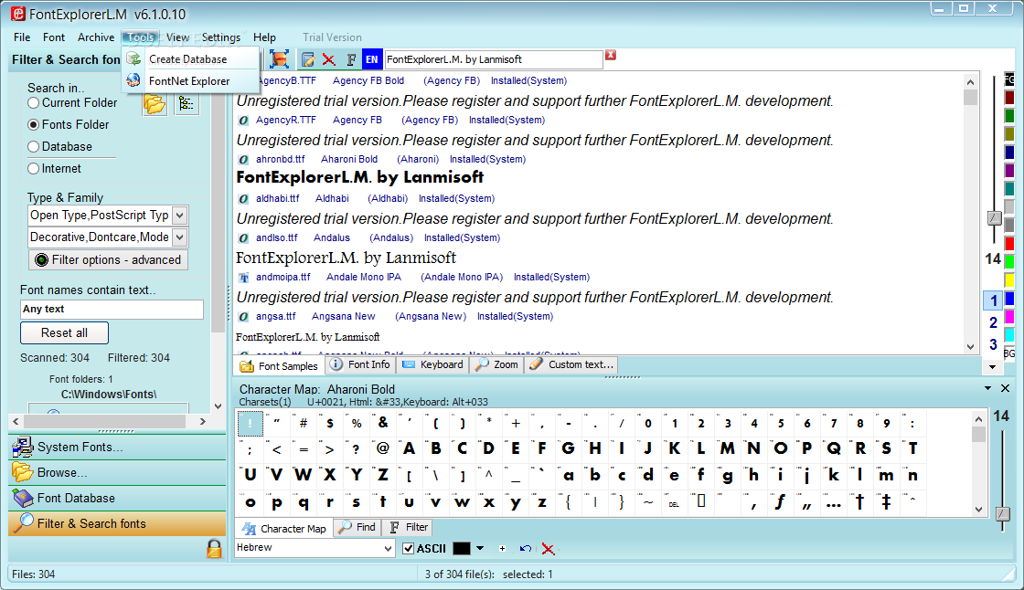This screenshot has height=590, width=1024.
Task: Close the Character Map panel with the X
Action: 1005,388
